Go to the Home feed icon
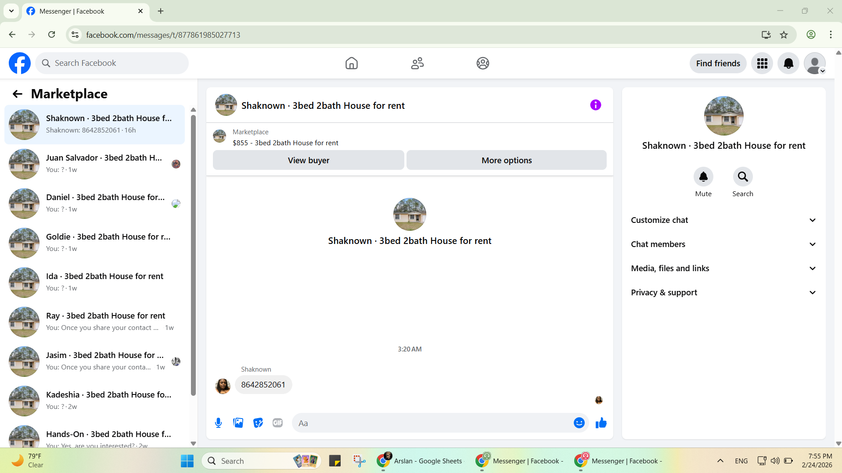Screen dimensions: 842x473 click(351, 63)
